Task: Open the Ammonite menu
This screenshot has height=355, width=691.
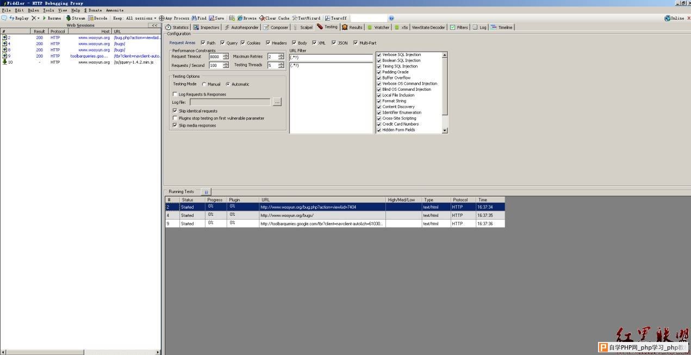Action: click(115, 10)
